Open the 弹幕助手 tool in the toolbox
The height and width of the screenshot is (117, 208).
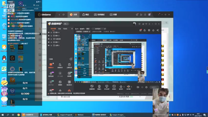(51, 66)
